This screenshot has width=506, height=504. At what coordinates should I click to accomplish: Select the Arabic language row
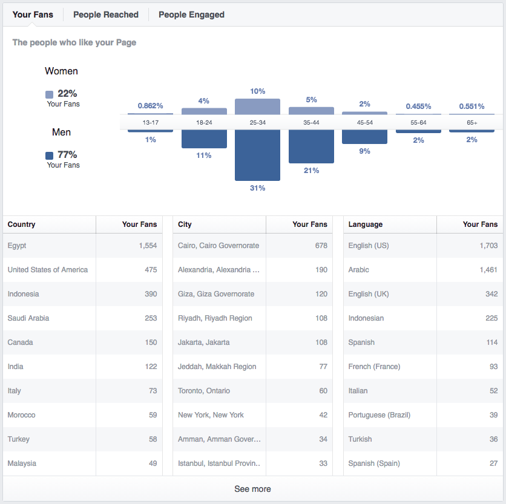click(423, 270)
